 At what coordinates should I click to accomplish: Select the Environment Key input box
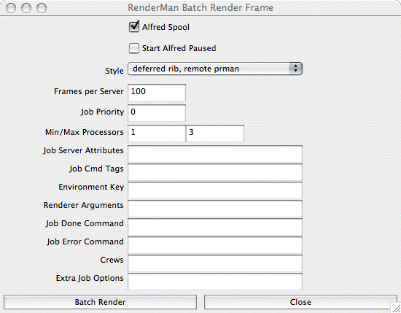(215, 190)
